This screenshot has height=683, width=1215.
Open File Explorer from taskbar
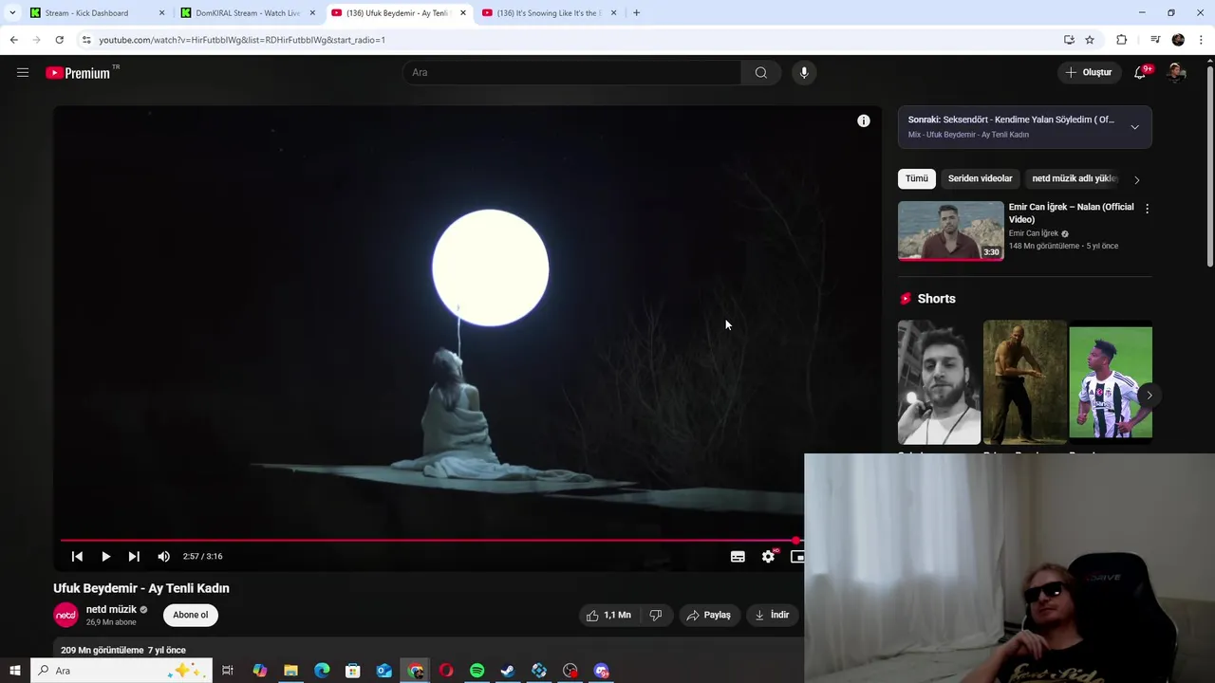(x=290, y=671)
